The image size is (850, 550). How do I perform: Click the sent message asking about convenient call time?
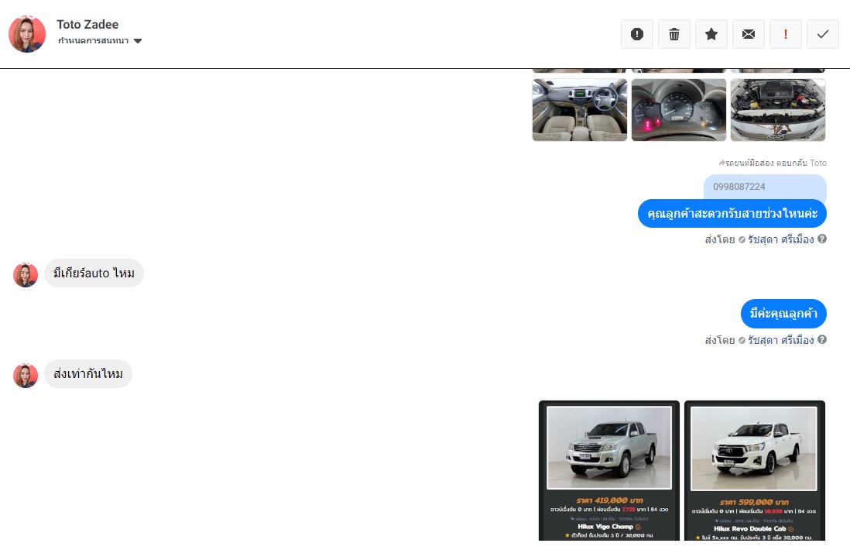point(732,213)
